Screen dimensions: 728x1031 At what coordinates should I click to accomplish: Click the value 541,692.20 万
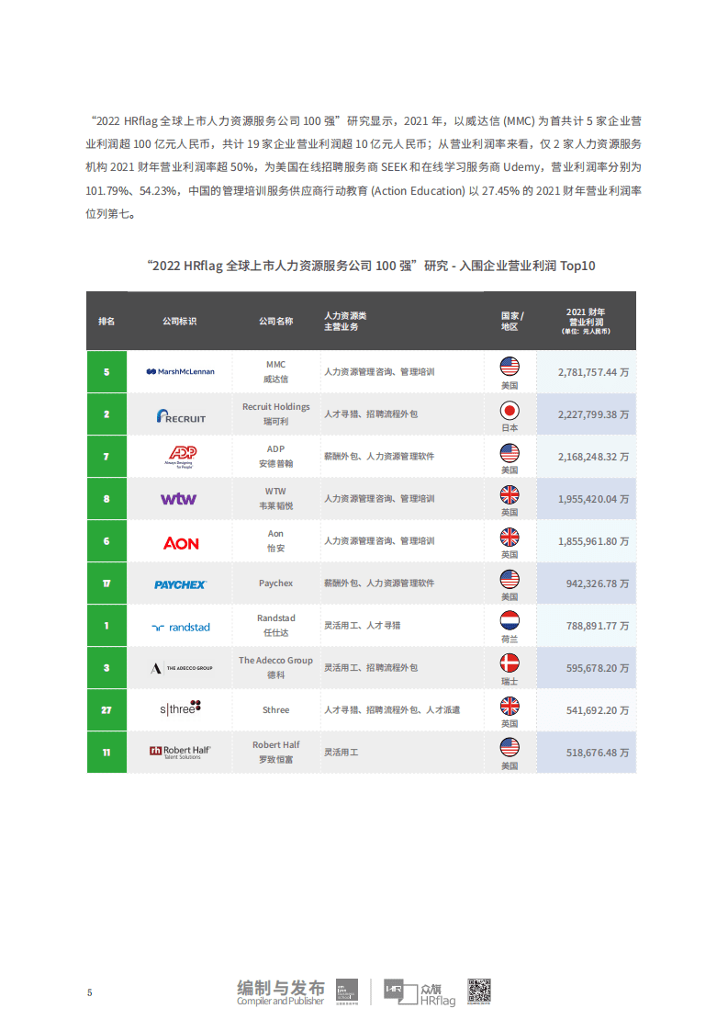click(598, 710)
